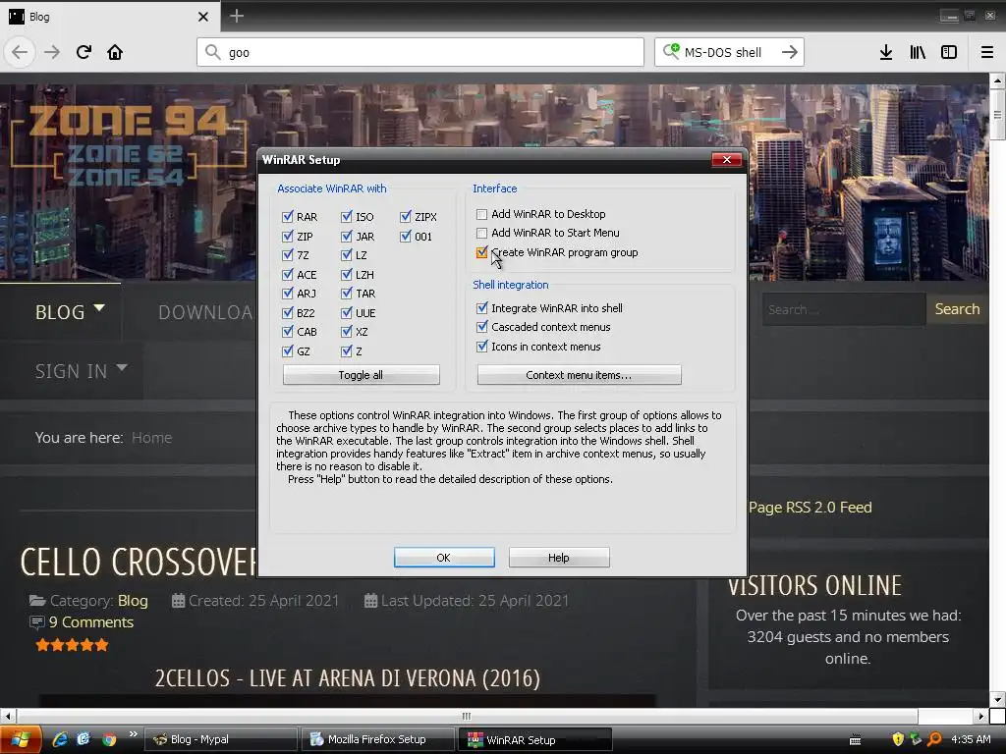Enable Add WinRAR to Start Menu
The image size is (1006, 754).
click(x=481, y=233)
